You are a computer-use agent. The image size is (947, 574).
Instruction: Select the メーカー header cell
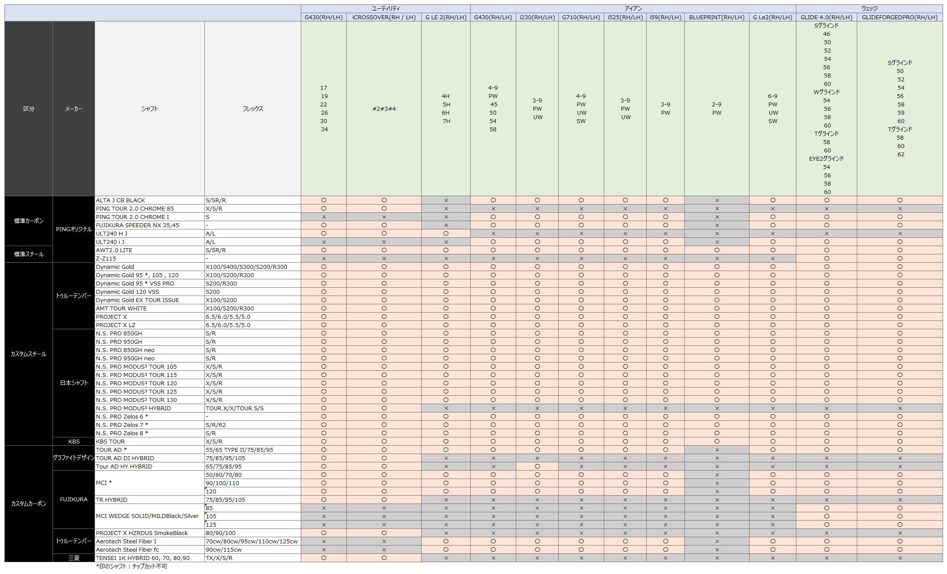74,109
